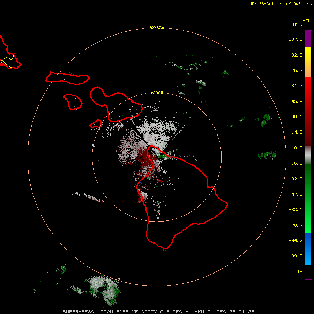
Task: Click the -63.1 velocity scale value
Action: [296, 210]
